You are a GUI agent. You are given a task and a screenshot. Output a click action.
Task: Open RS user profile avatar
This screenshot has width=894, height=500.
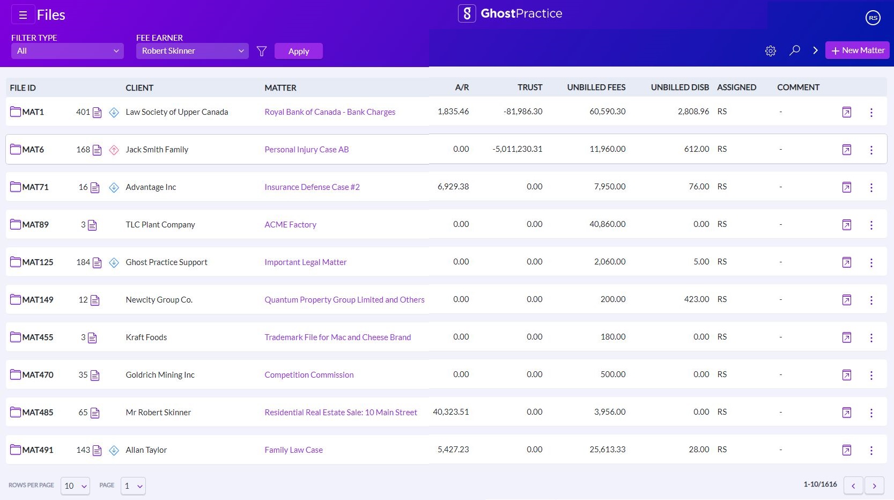click(x=873, y=18)
